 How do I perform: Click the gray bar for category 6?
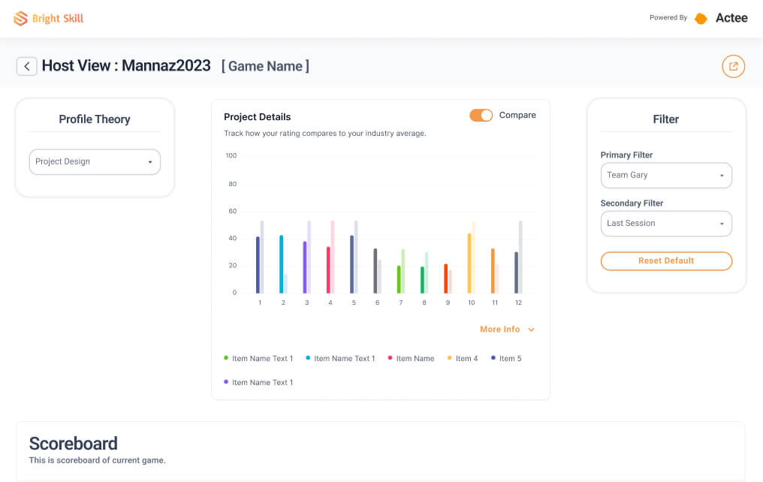375,271
